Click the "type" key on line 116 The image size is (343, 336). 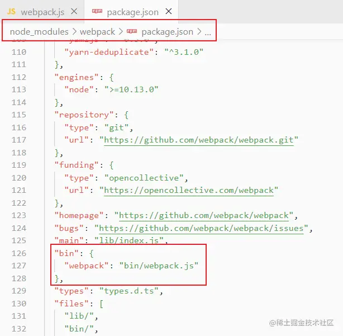[79, 127]
